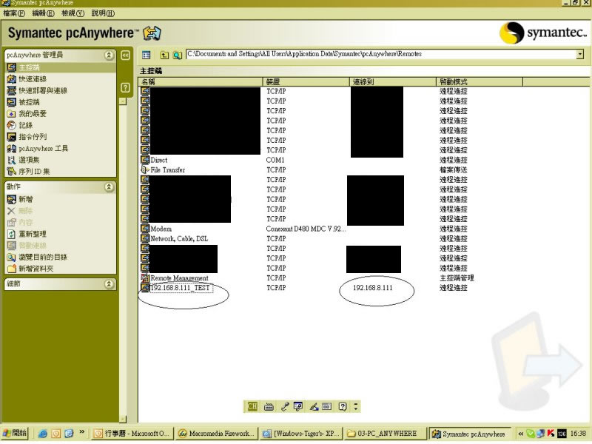592x444 pixels.
Task: Open pcAnywhere 工具 tools
Action: 43,149
